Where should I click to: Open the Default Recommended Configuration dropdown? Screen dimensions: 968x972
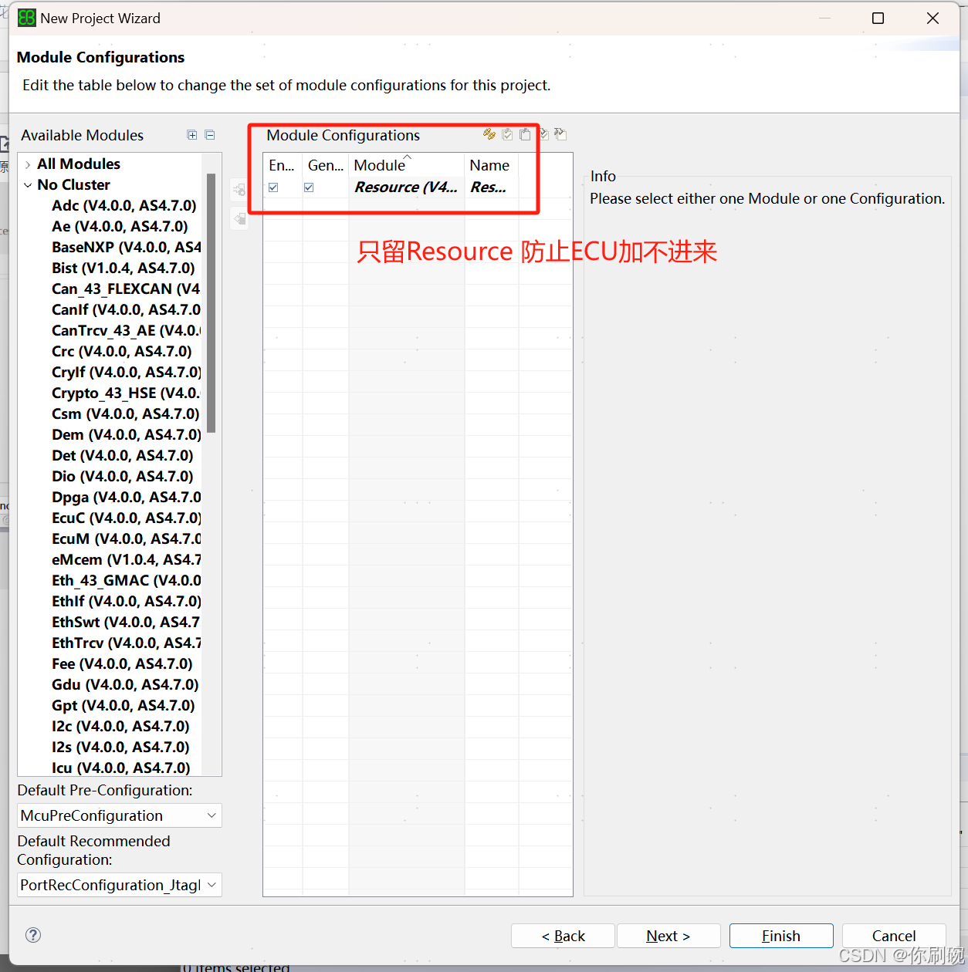click(x=120, y=885)
